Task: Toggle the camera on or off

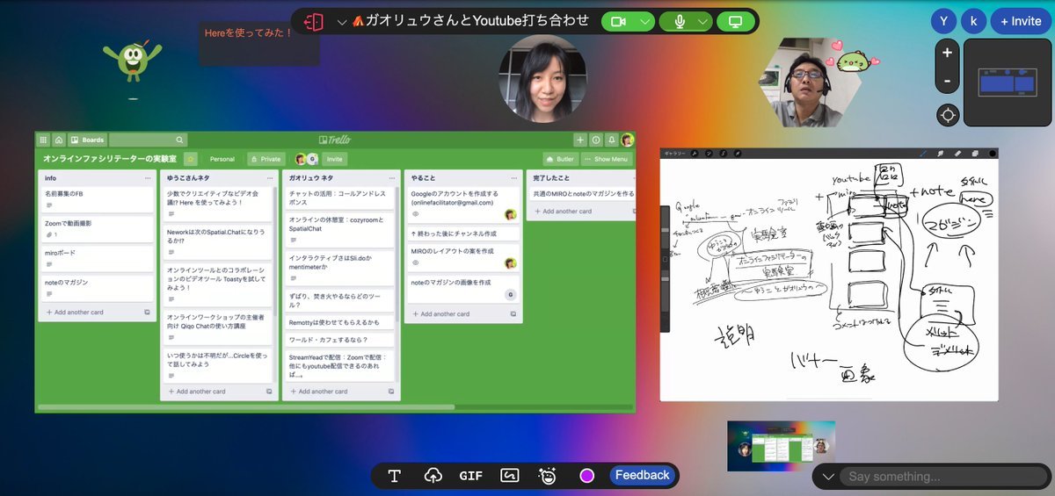Action: (618, 21)
